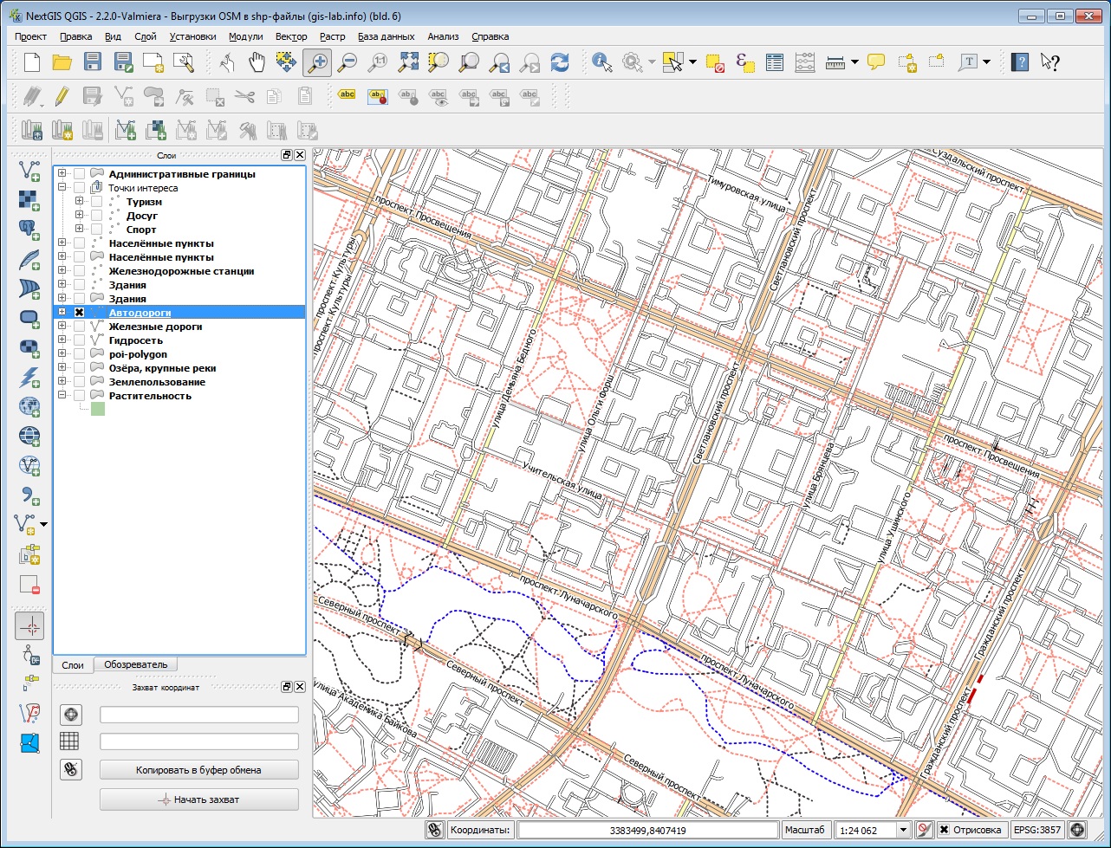Open the New Project icon
This screenshot has height=848, width=1111.
tap(31, 61)
